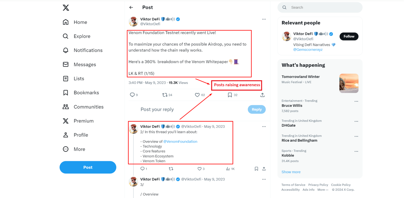Click the Search input field
This screenshot has height=198, width=404.
tap(324, 8)
